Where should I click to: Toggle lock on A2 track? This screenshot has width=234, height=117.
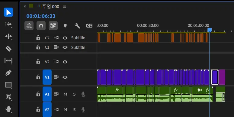pos(38,109)
